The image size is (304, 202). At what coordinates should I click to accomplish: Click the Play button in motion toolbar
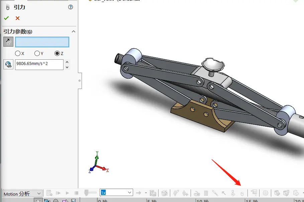tap(67, 193)
